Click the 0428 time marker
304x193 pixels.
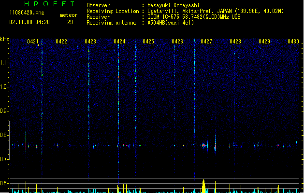click(x=235, y=41)
